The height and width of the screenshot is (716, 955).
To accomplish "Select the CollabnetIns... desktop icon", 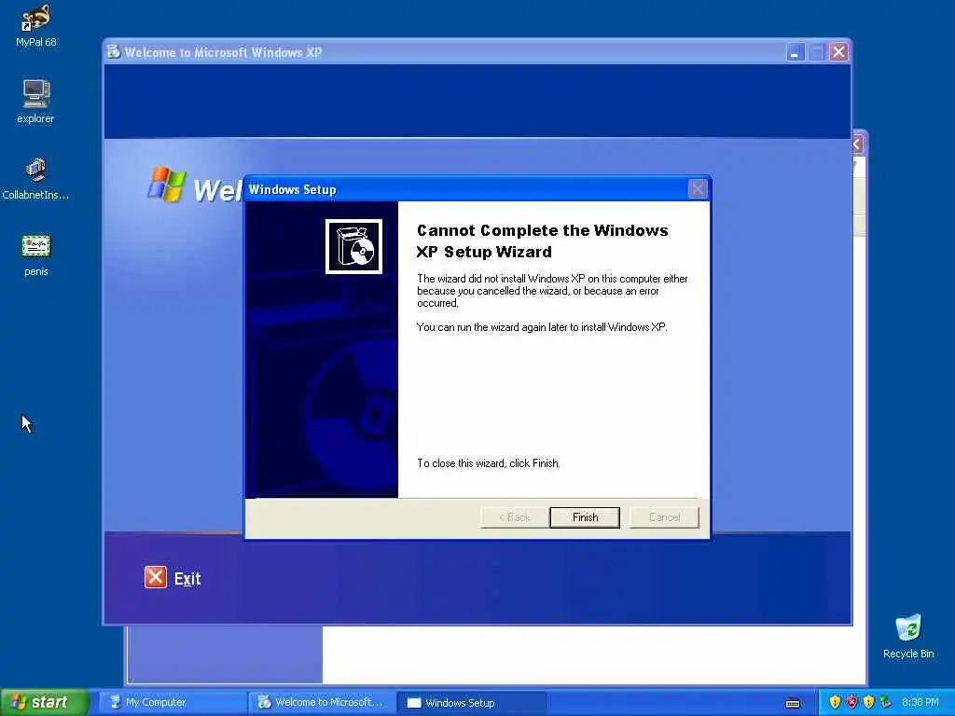I will pos(35,178).
